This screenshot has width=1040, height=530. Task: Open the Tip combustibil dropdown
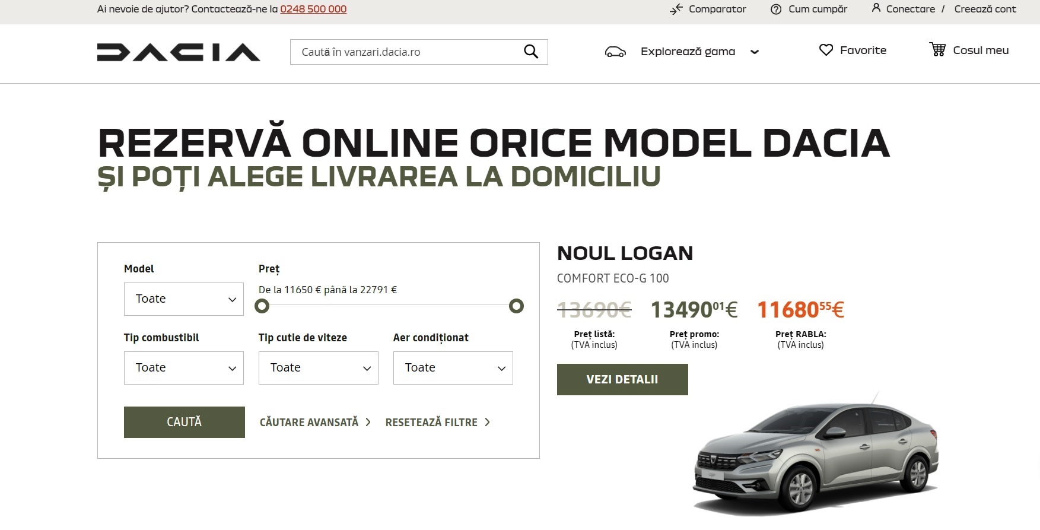[x=184, y=368]
